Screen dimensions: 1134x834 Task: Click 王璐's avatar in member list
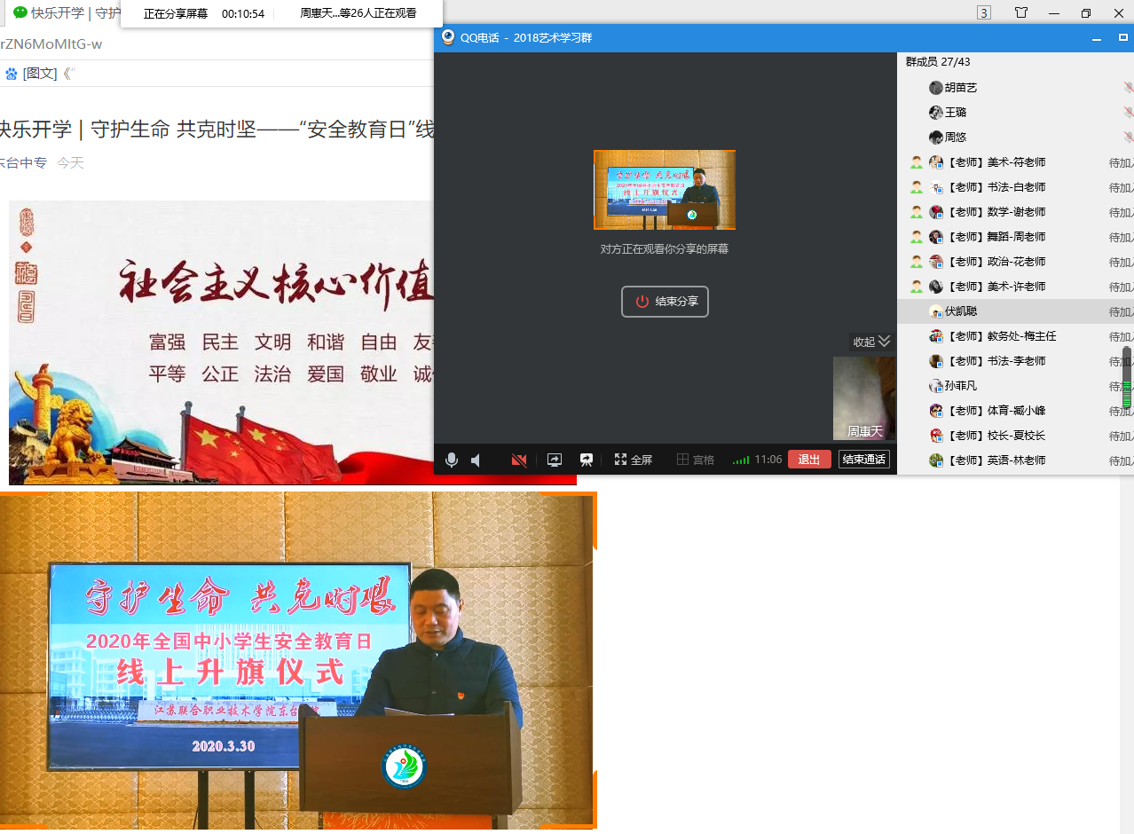point(935,113)
